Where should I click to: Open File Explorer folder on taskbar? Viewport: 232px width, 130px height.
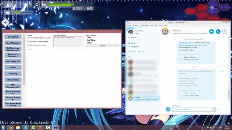tap(18, 127)
